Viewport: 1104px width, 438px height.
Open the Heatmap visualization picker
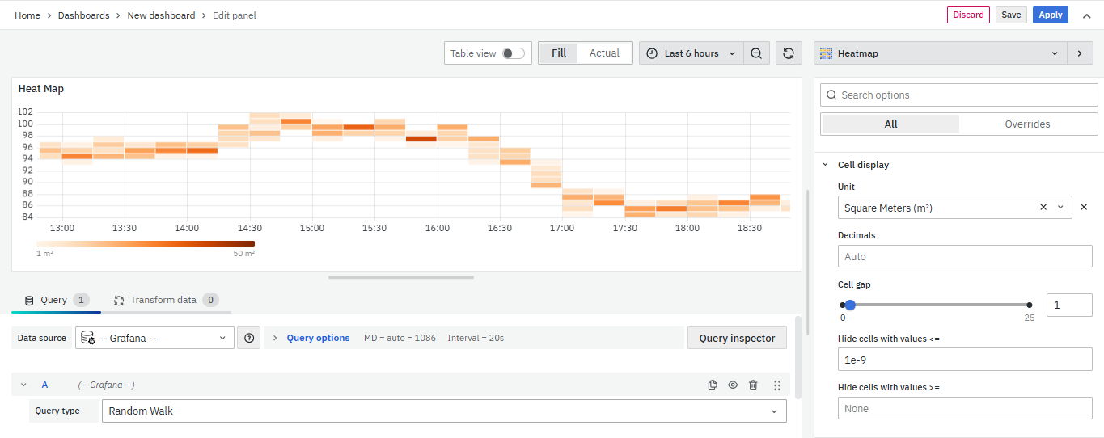[x=940, y=53]
